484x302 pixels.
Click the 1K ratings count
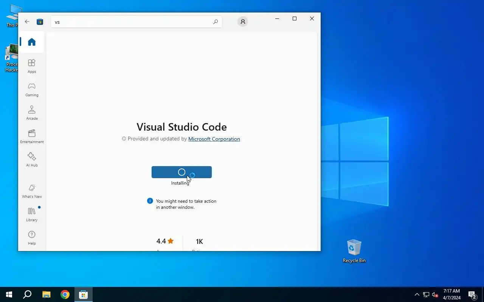point(199,242)
